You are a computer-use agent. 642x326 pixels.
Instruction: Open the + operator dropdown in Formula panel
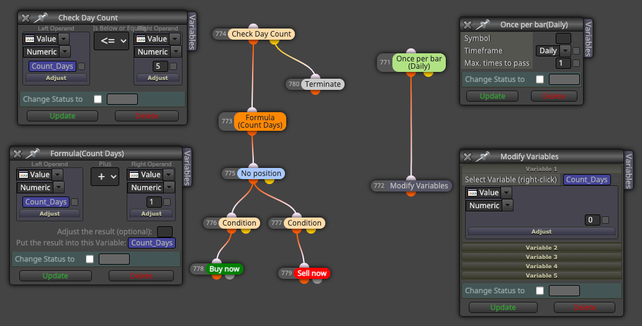point(105,177)
